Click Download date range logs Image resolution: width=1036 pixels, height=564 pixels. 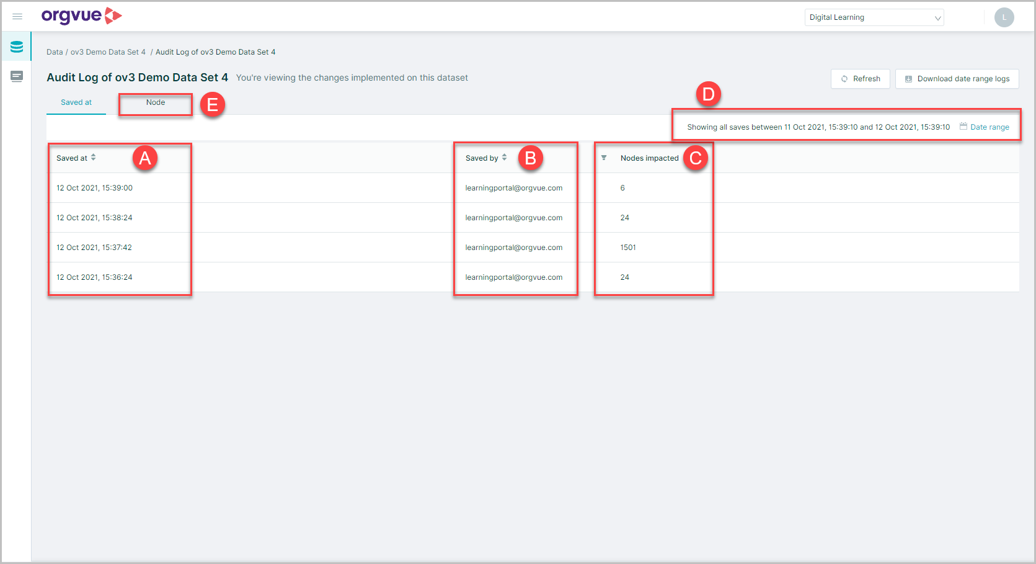pyautogui.click(x=957, y=79)
